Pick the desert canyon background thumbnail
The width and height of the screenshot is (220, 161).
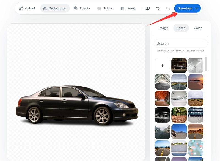196,131
